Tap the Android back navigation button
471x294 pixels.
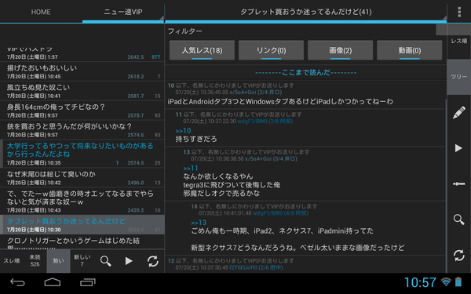[17, 282]
